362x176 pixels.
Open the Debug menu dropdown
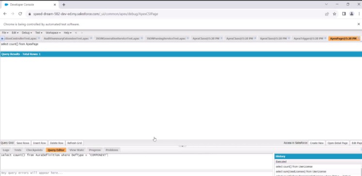27,33
